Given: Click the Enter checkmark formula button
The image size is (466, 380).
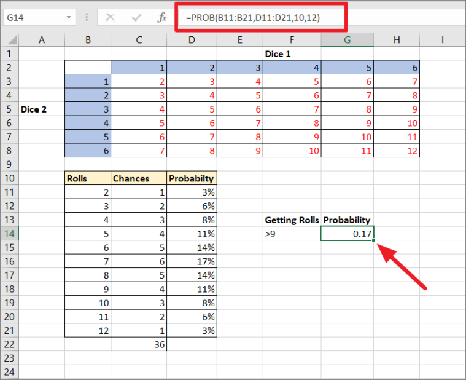Looking at the screenshot, I should click(136, 18).
